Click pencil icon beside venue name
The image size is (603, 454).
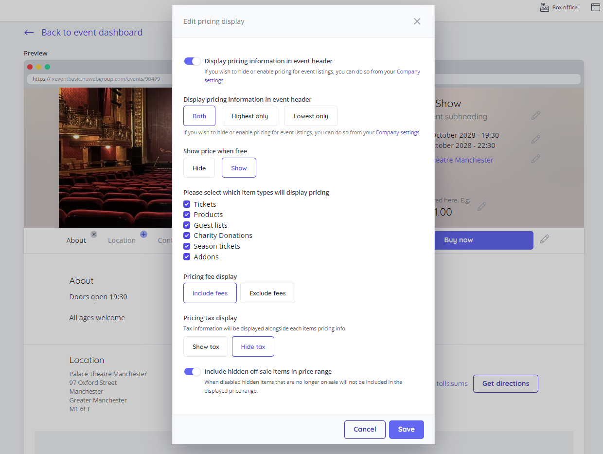coord(535,159)
